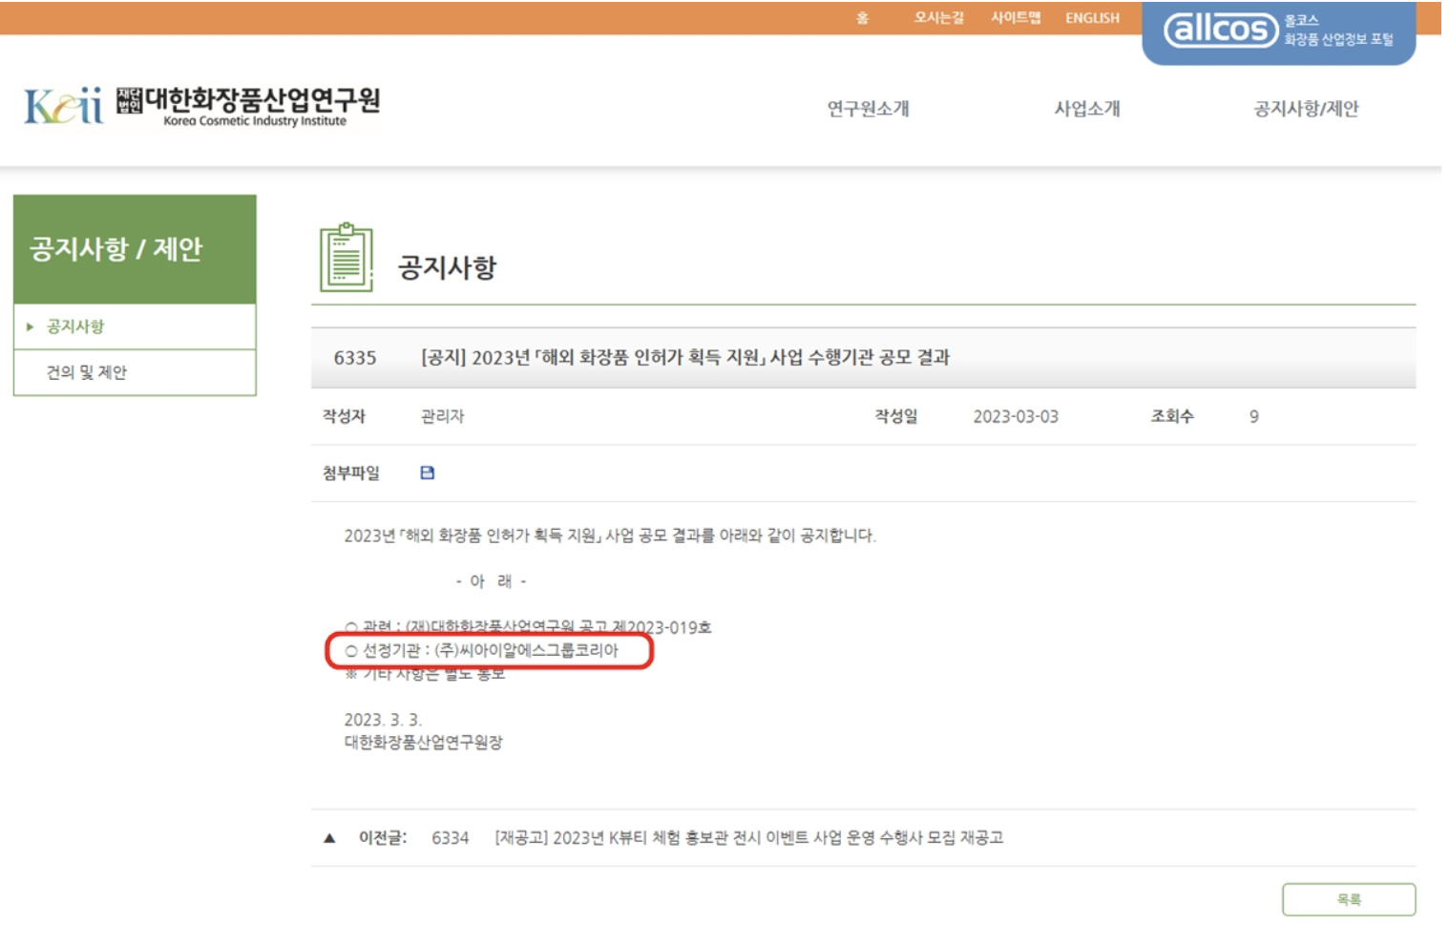The height and width of the screenshot is (926, 1449).
Task: Open the 사업소개 main menu
Action: click(1086, 109)
